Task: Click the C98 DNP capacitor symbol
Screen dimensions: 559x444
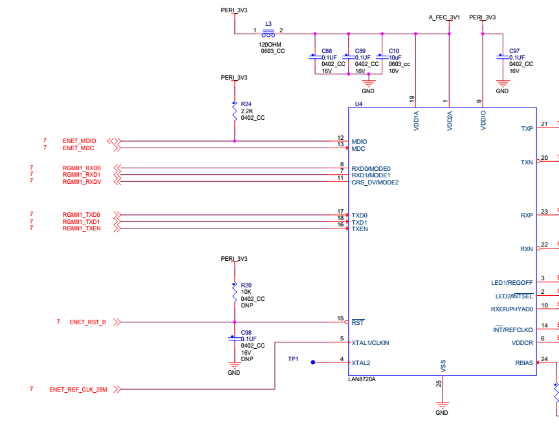Action: (x=235, y=338)
